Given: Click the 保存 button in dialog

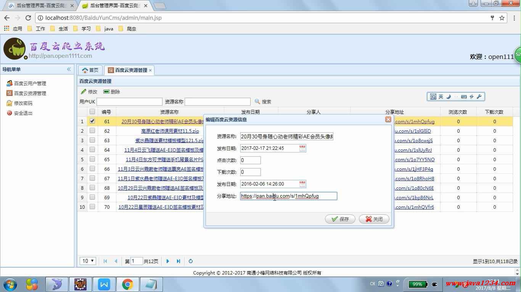Looking at the screenshot, I should click(340, 219).
